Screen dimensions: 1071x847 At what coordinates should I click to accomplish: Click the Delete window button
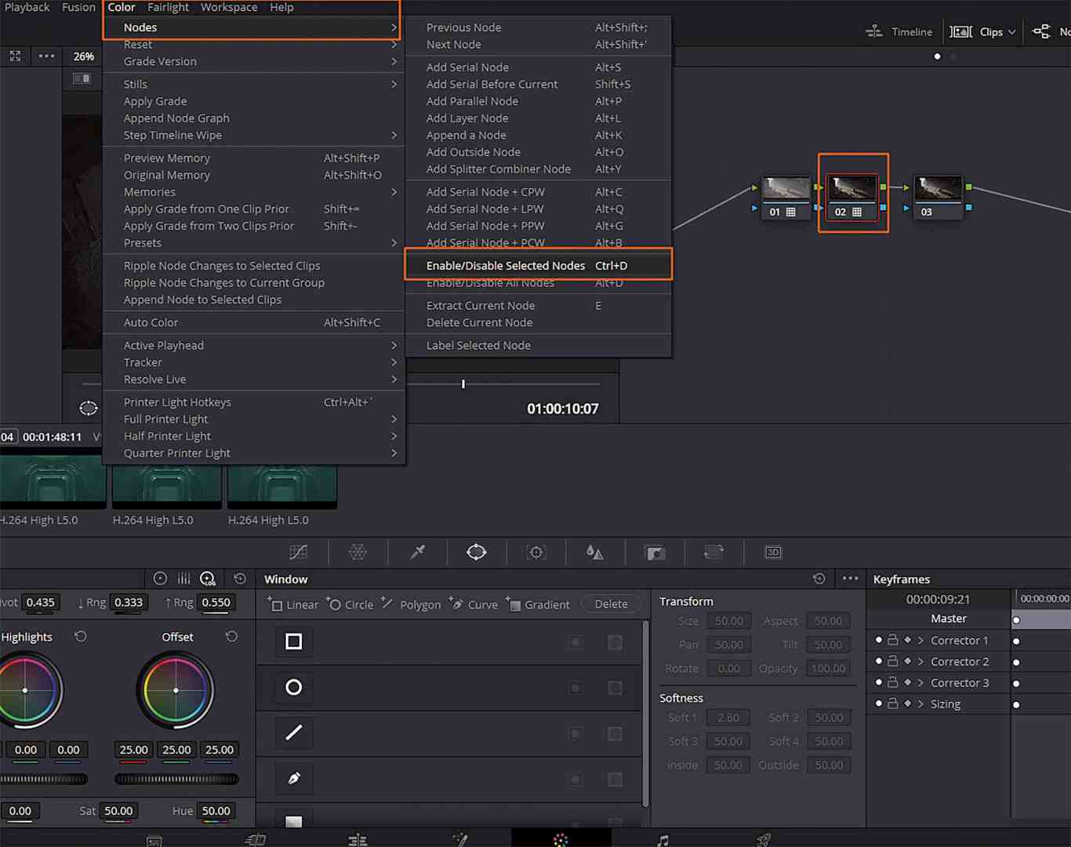point(611,604)
